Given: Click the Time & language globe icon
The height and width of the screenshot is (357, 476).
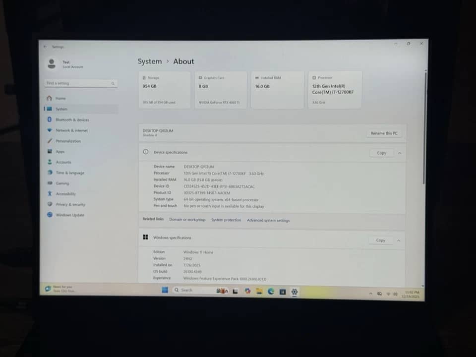Looking at the screenshot, I should [x=50, y=173].
